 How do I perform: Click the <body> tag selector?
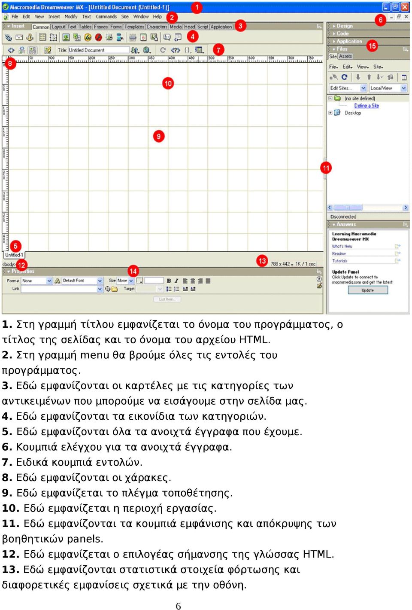[9, 265]
